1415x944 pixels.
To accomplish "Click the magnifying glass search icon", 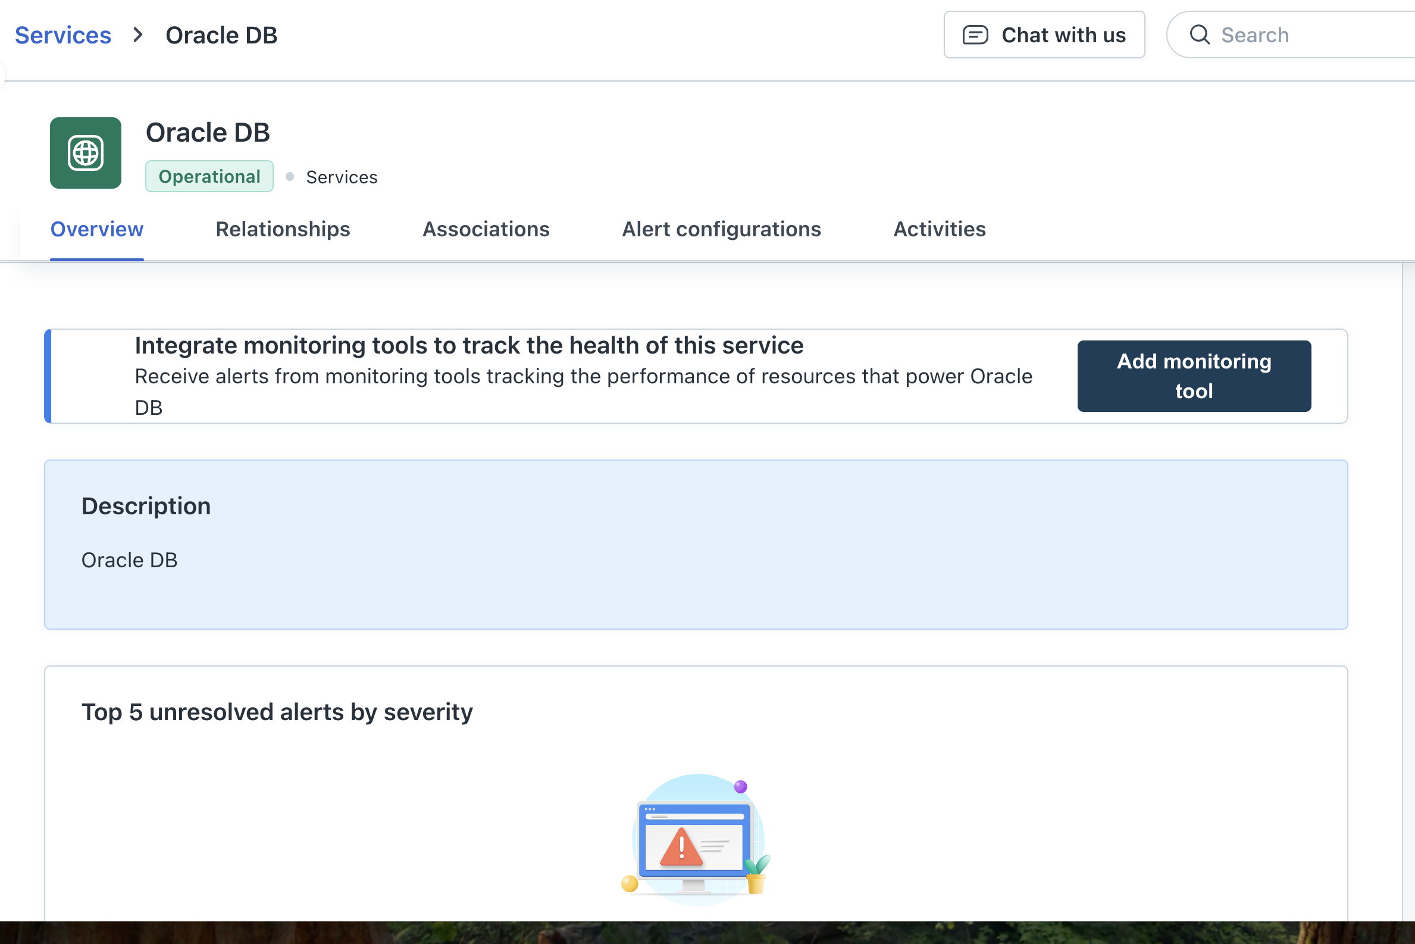I will pyautogui.click(x=1200, y=35).
